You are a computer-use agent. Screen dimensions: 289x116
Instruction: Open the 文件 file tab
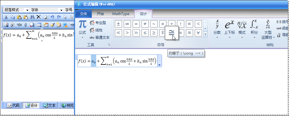point(84,14)
